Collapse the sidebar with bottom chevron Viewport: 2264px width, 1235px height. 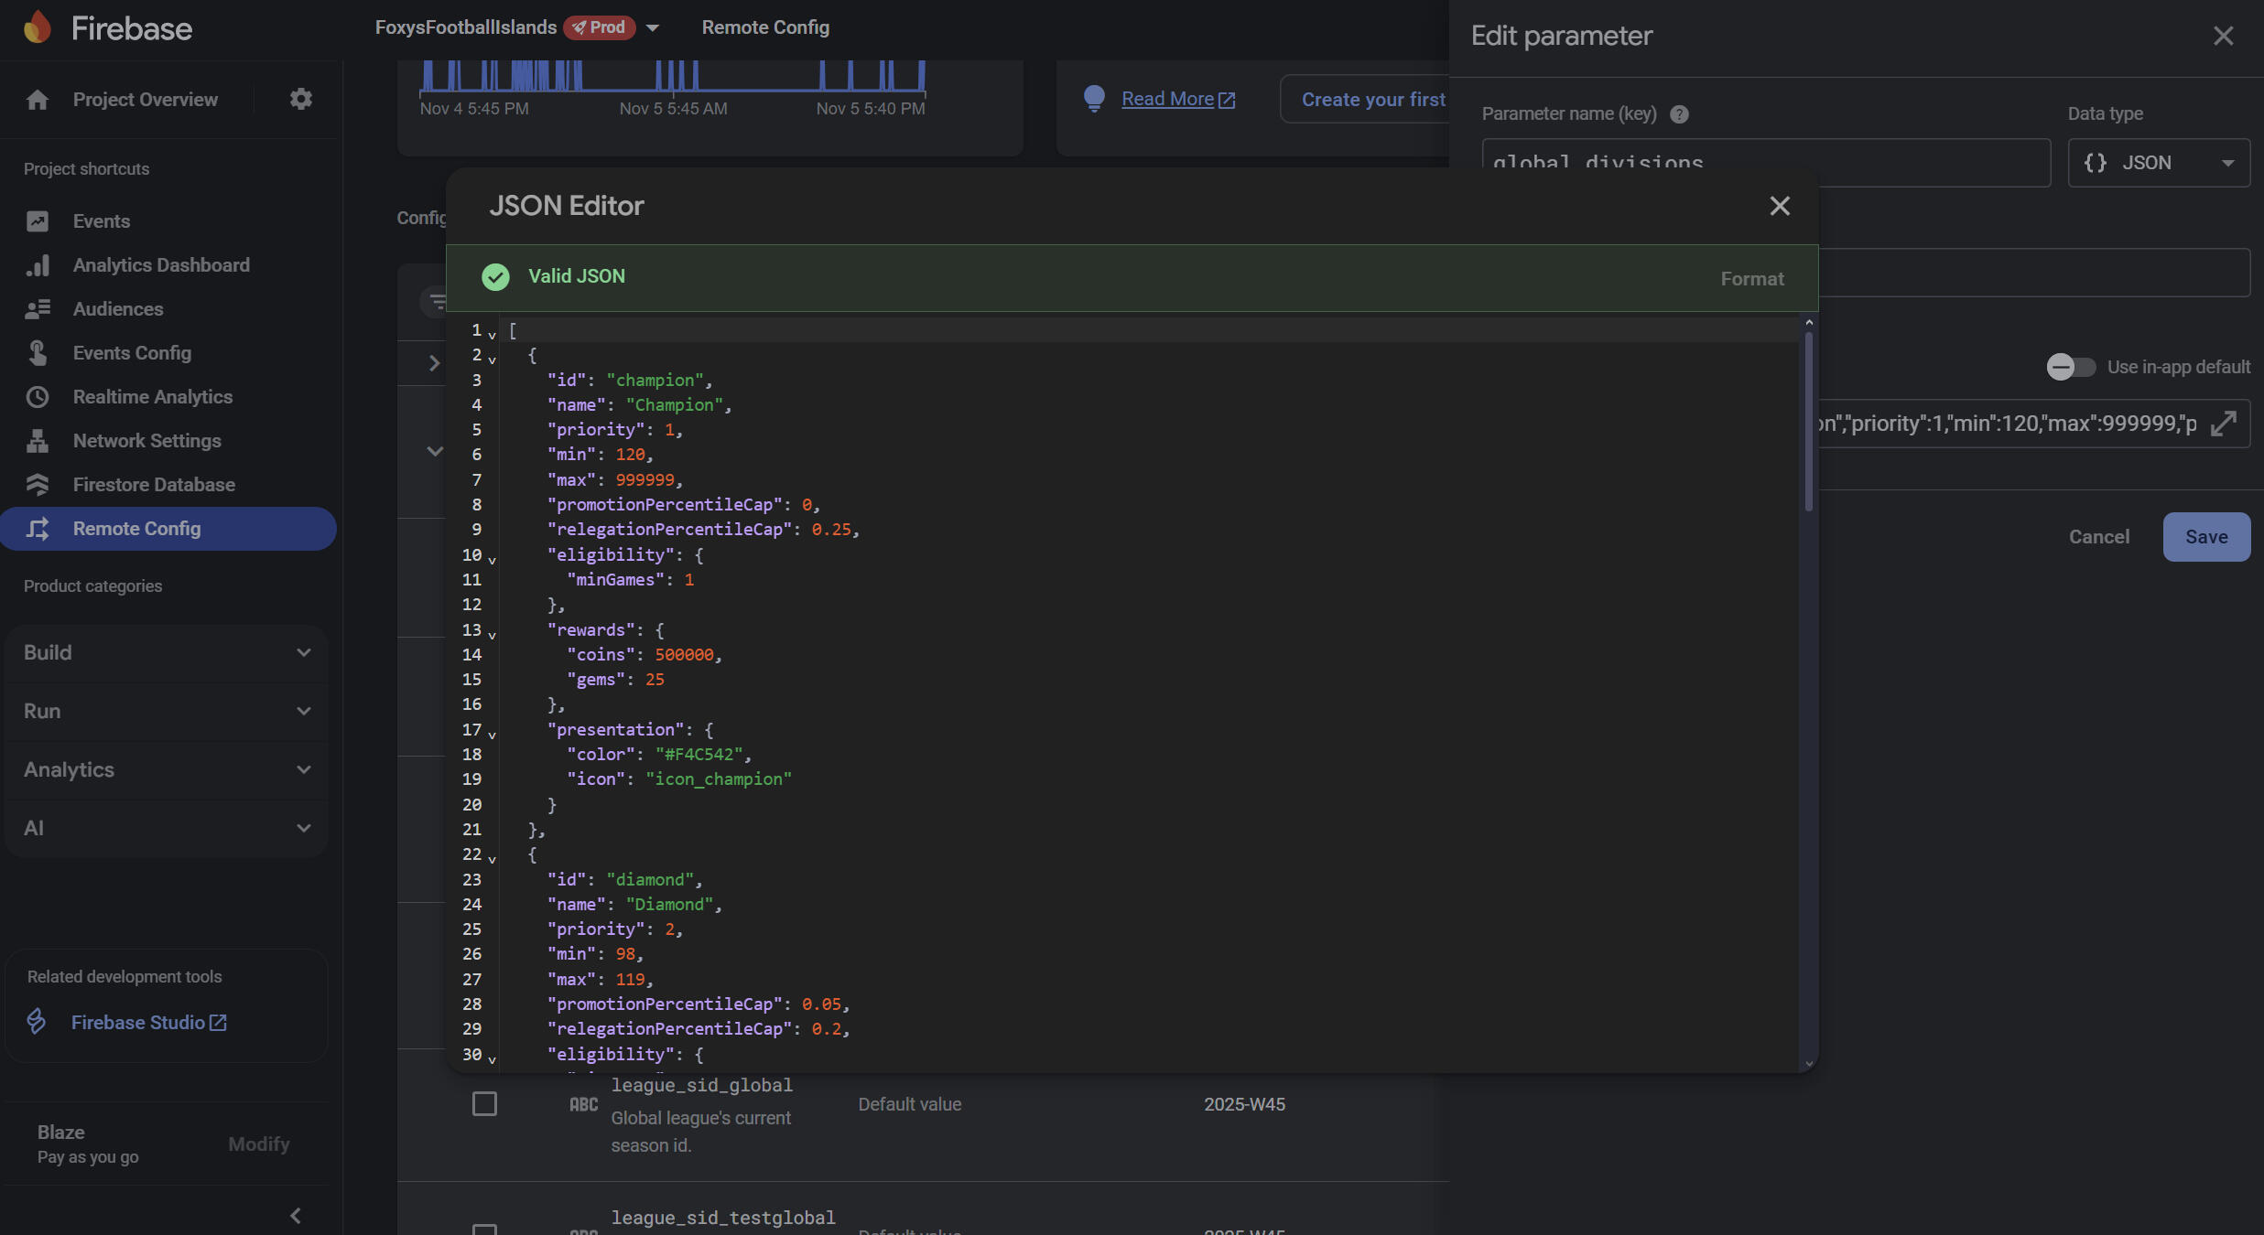point(295,1215)
